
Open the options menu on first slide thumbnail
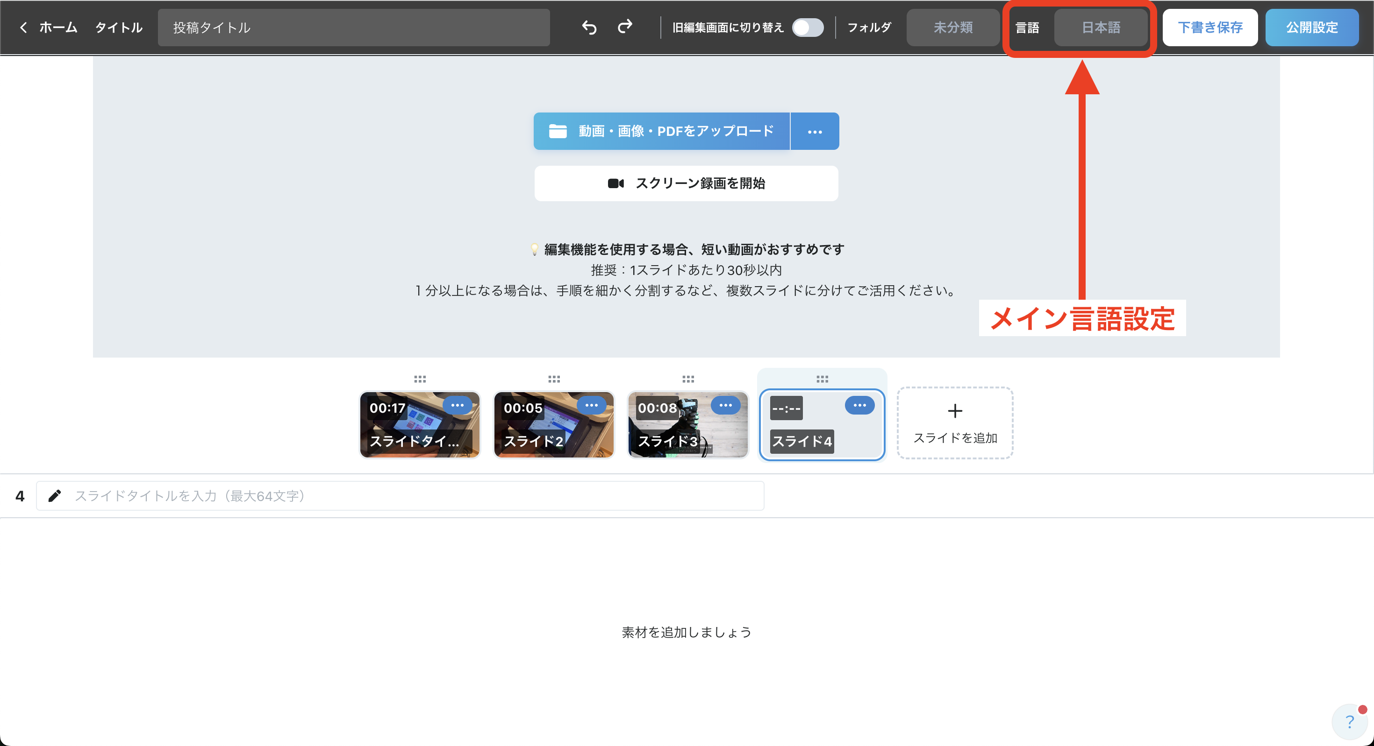457,406
